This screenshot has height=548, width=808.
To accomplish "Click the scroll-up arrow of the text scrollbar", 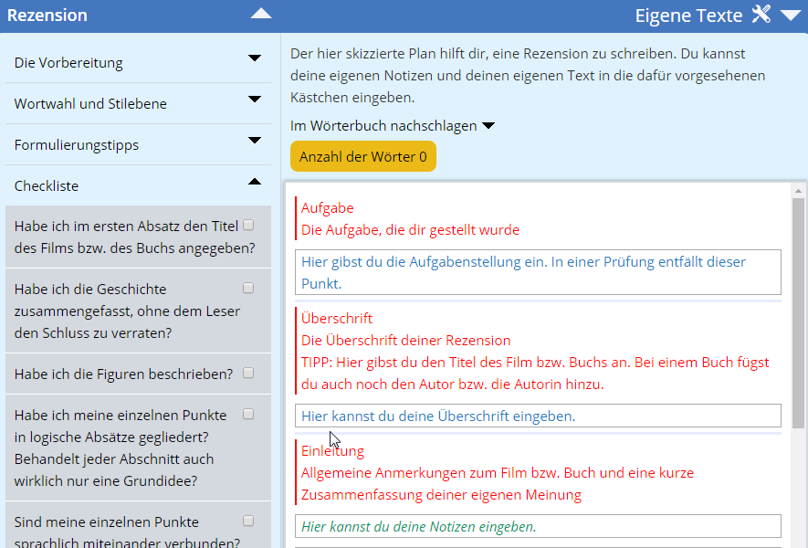I will coord(798,192).
